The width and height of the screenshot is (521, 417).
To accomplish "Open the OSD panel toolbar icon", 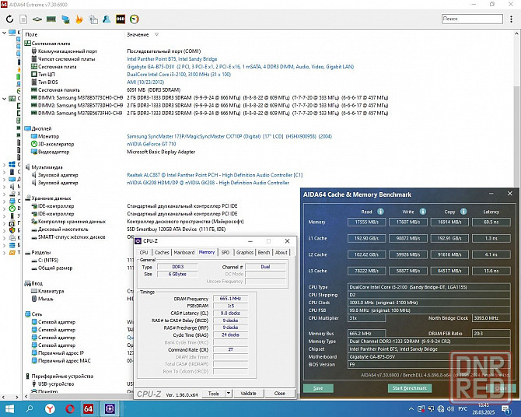I will (121, 19).
